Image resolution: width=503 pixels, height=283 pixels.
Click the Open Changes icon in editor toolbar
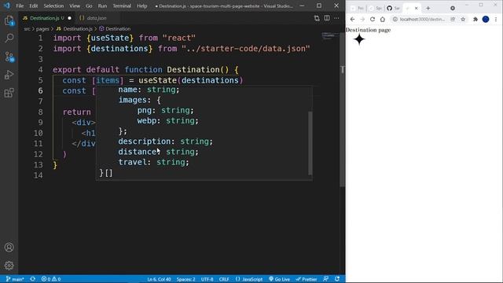pyautogui.click(x=317, y=18)
